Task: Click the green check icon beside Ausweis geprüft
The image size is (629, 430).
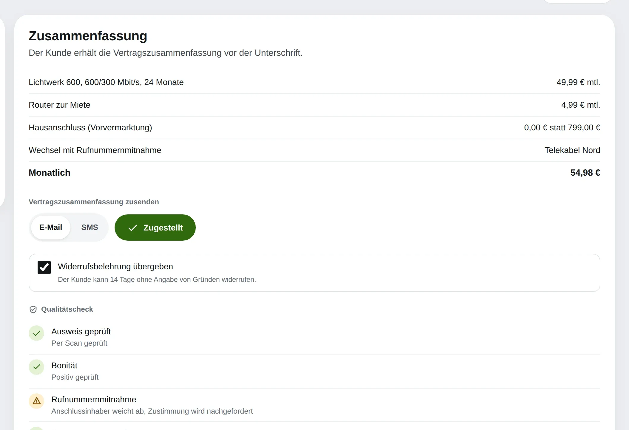Action: [x=36, y=333]
